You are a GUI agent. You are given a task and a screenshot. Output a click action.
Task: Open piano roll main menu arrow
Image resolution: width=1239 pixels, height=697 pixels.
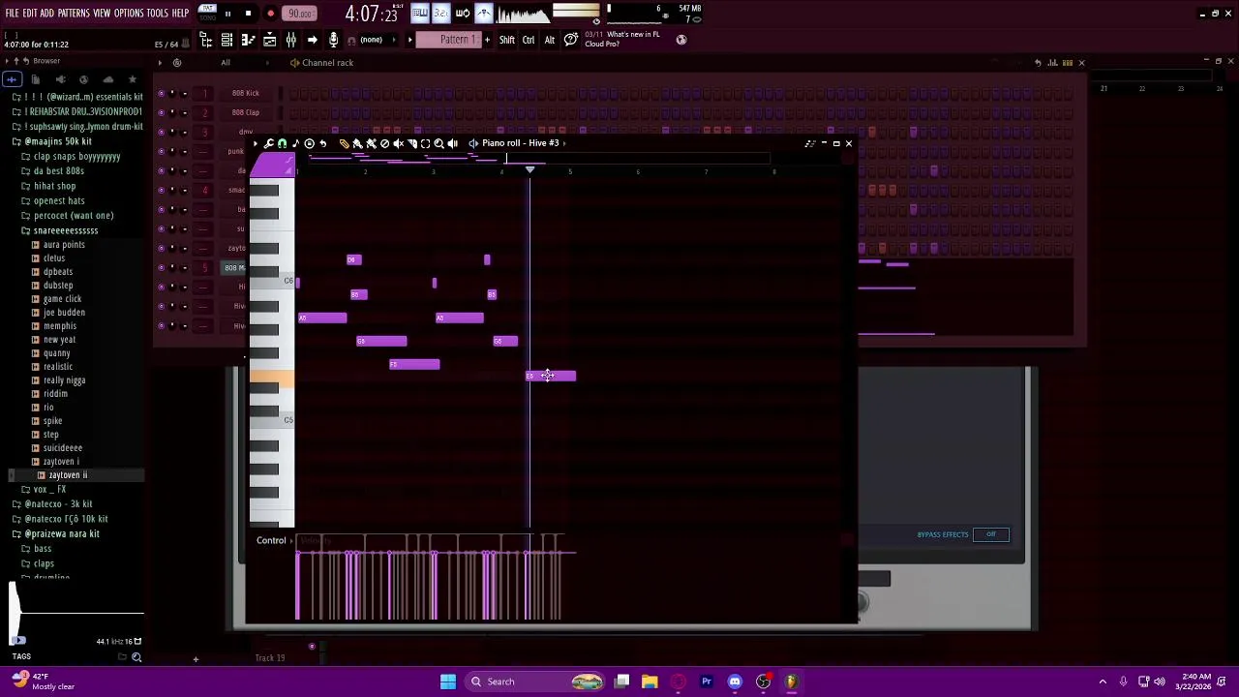pos(257,143)
